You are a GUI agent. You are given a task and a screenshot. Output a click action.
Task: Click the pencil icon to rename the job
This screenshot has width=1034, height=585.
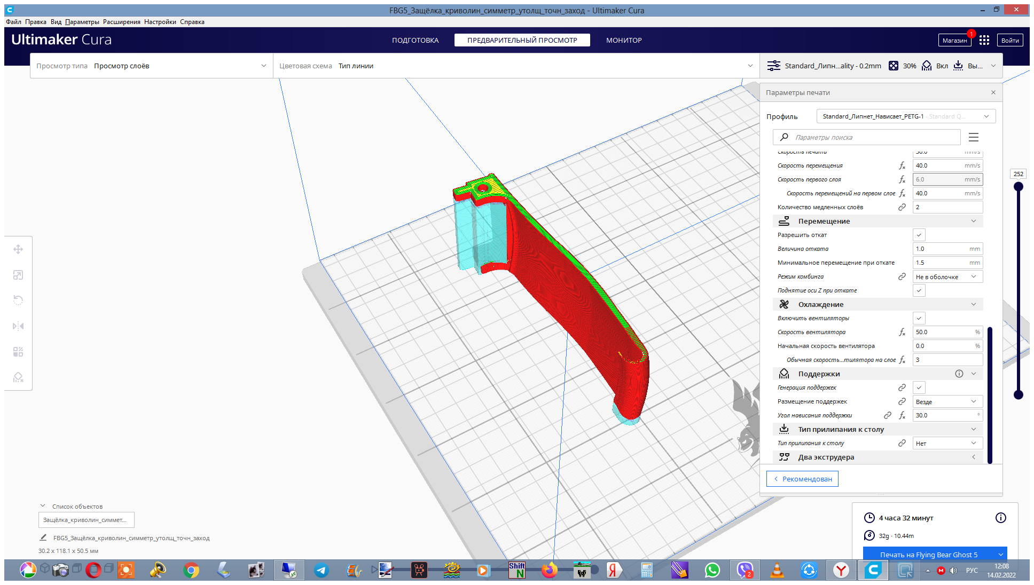43,537
